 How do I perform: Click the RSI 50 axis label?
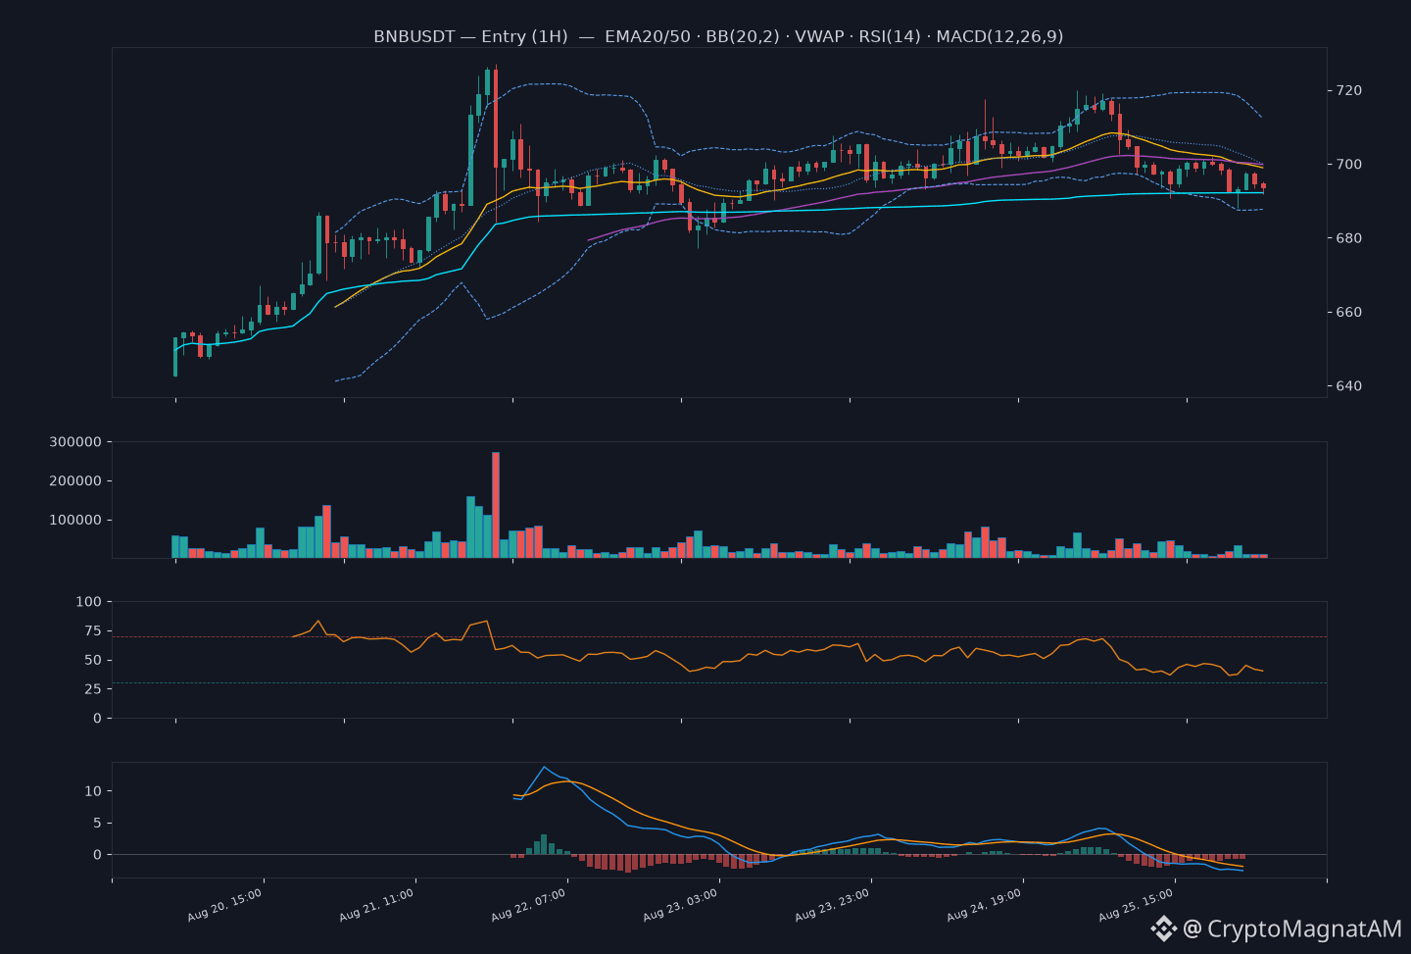click(92, 660)
